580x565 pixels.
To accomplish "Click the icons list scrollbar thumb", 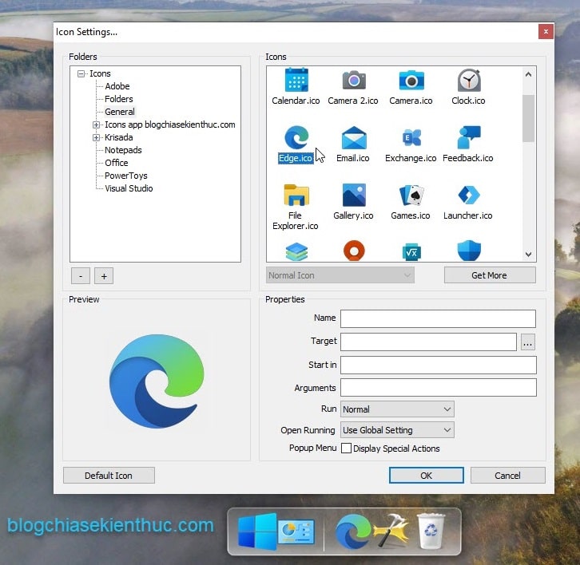I will pyautogui.click(x=528, y=119).
